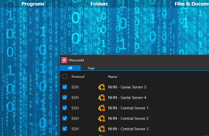This screenshot has width=209, height=136.
Task: Click SSH label of Game Server 5
Action: pos(75,87)
